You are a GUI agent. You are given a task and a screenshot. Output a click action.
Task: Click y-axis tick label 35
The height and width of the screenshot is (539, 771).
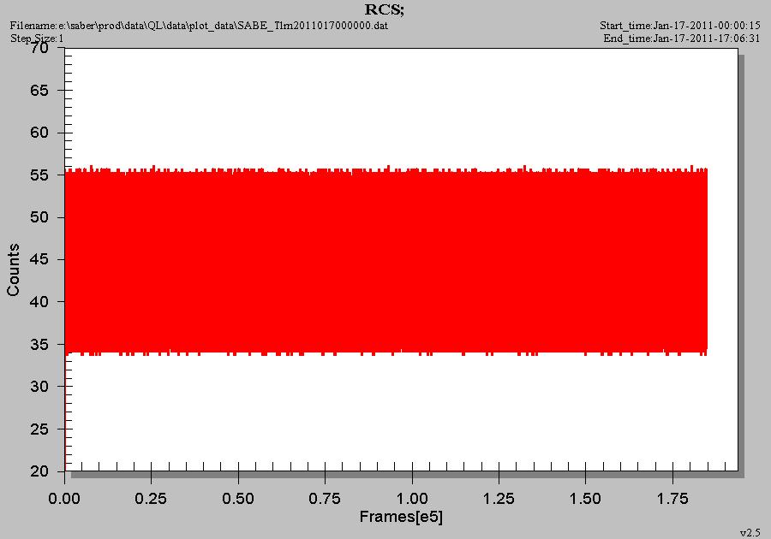[x=39, y=344]
